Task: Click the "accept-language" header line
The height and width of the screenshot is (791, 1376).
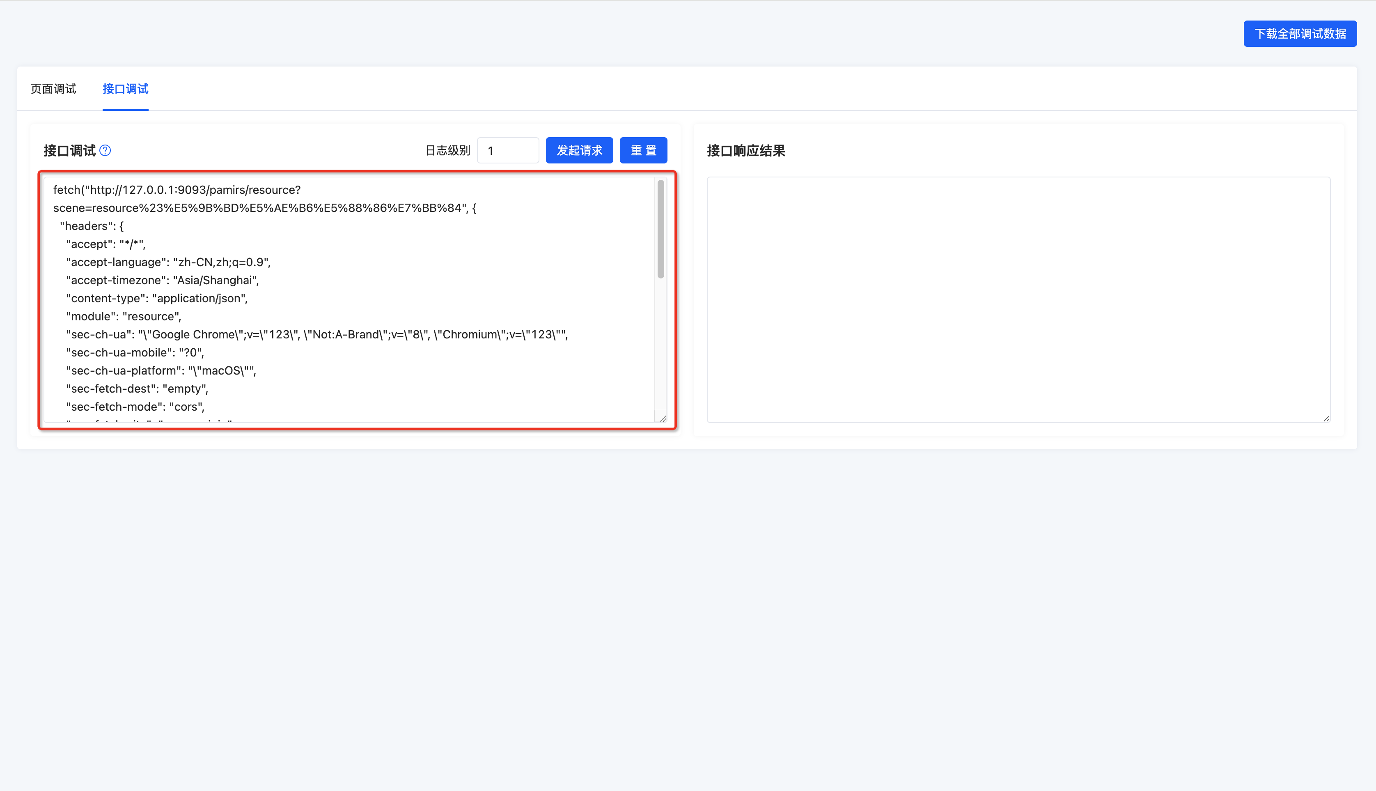Action: point(168,262)
